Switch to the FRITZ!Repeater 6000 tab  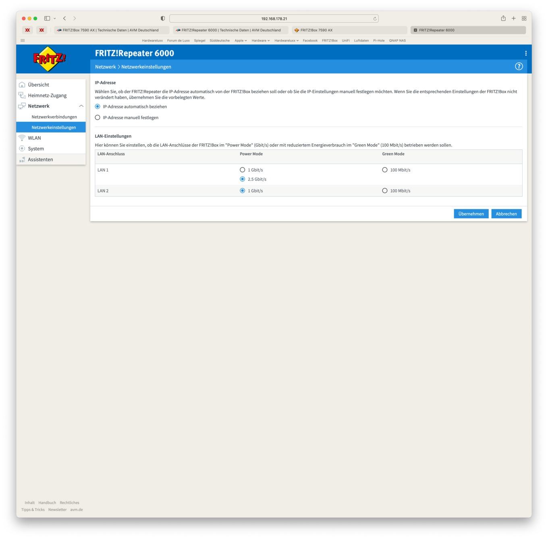[x=468, y=30]
